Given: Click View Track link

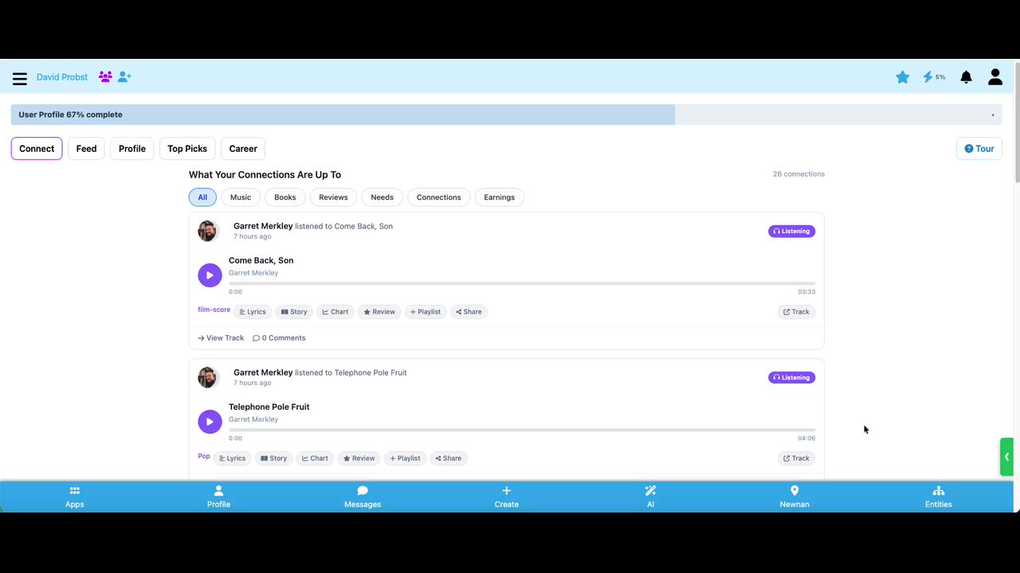Looking at the screenshot, I should pos(221,338).
